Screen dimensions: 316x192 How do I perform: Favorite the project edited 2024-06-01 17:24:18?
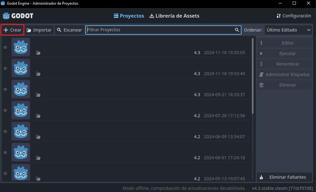tap(5, 152)
